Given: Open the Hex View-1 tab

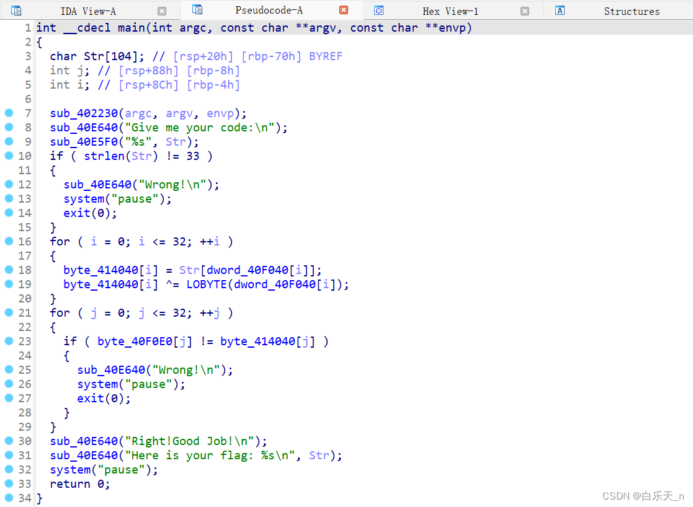Looking at the screenshot, I should 450,11.
